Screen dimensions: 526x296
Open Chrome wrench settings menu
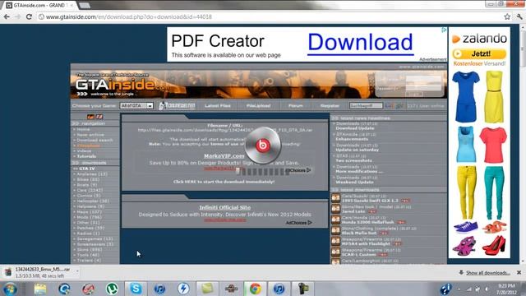click(519, 16)
